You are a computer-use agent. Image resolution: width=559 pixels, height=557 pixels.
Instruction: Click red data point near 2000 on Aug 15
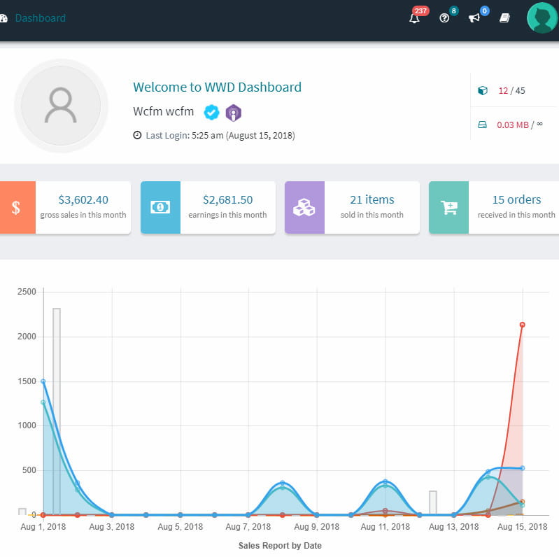523,325
